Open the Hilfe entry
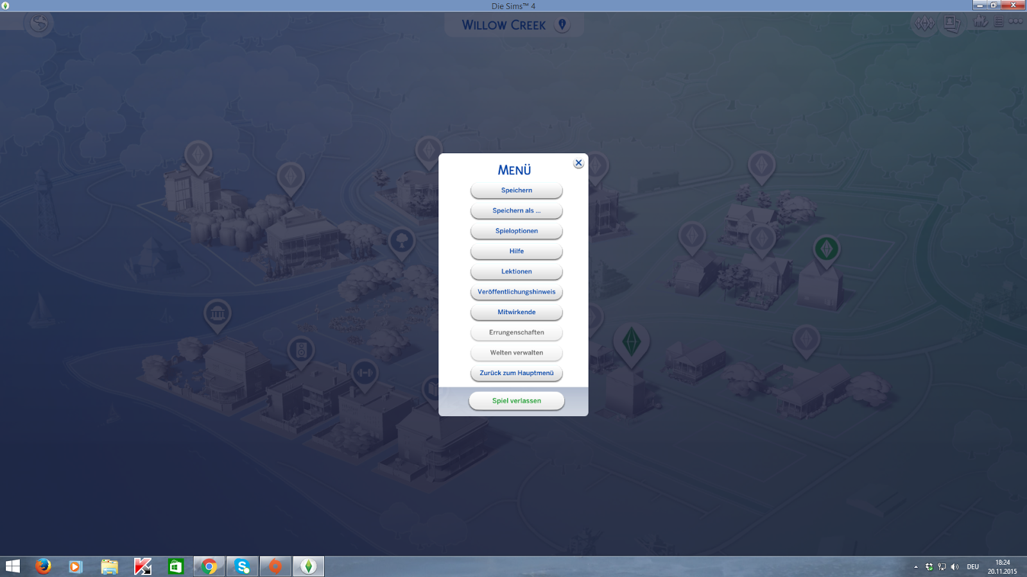 pos(516,251)
